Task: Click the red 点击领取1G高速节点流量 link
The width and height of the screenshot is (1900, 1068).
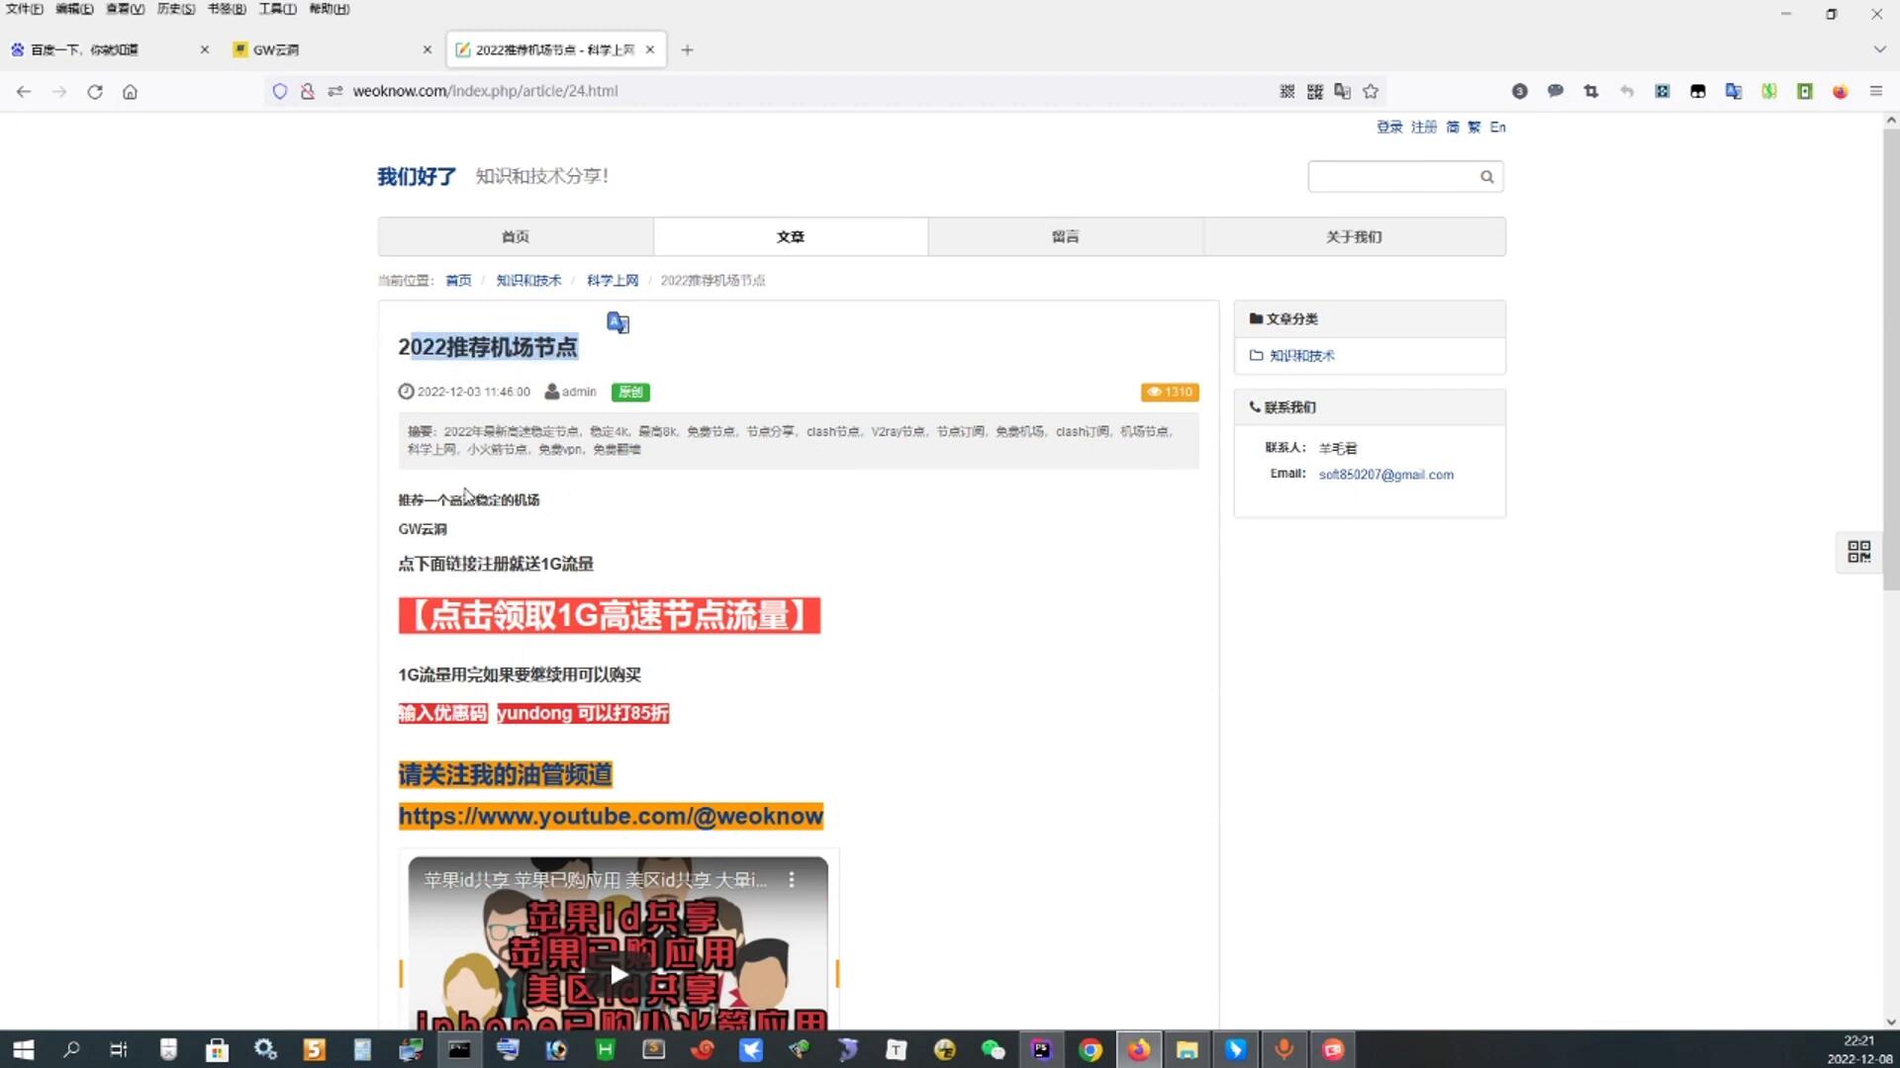Action: coord(609,615)
